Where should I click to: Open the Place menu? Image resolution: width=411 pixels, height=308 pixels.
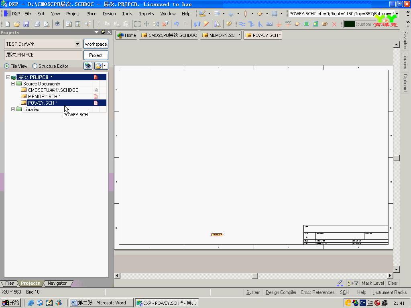[91, 14]
